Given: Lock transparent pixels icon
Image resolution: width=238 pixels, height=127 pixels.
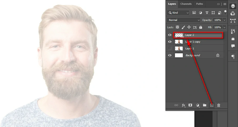Looking at the screenshot, I should (x=177, y=27).
